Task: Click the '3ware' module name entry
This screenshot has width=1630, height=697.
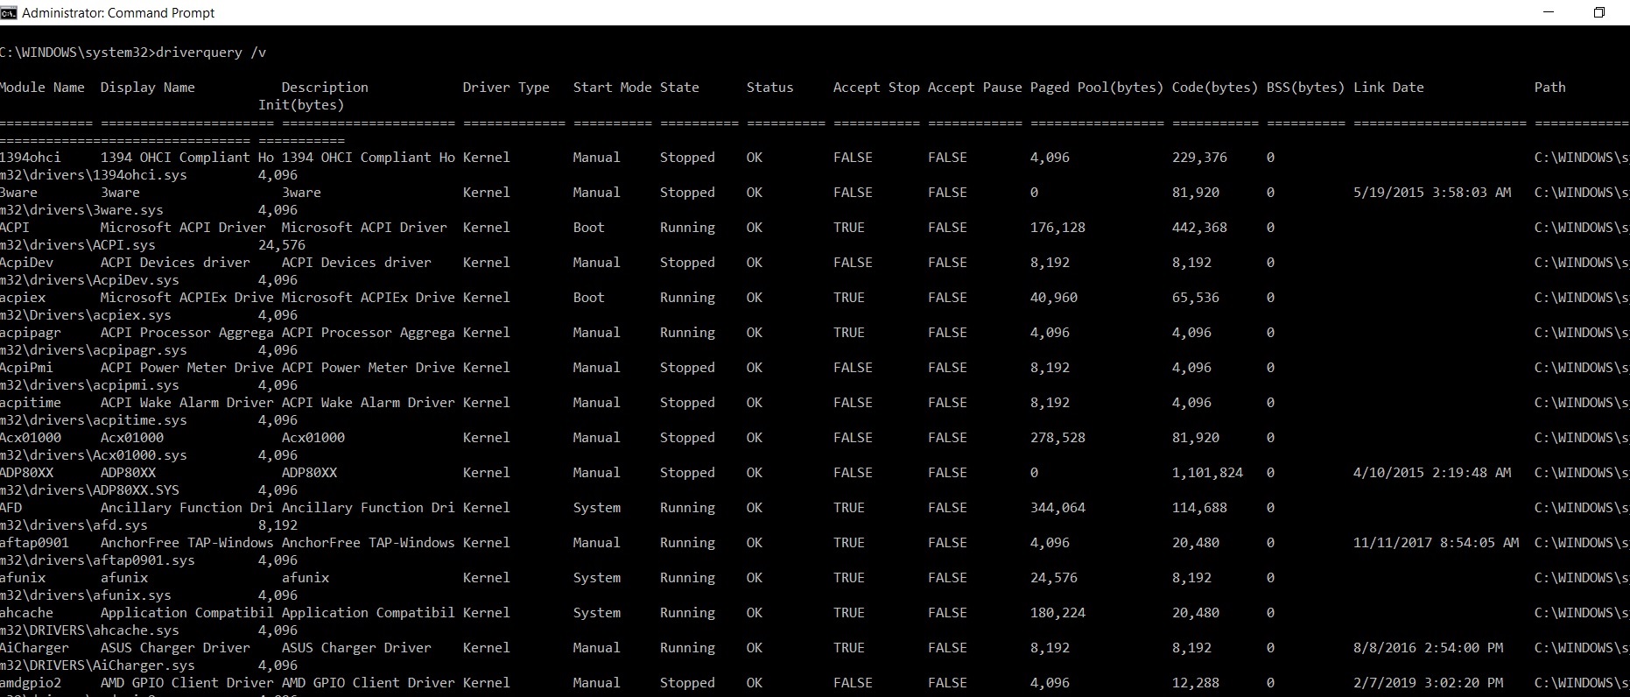Action: point(18,193)
